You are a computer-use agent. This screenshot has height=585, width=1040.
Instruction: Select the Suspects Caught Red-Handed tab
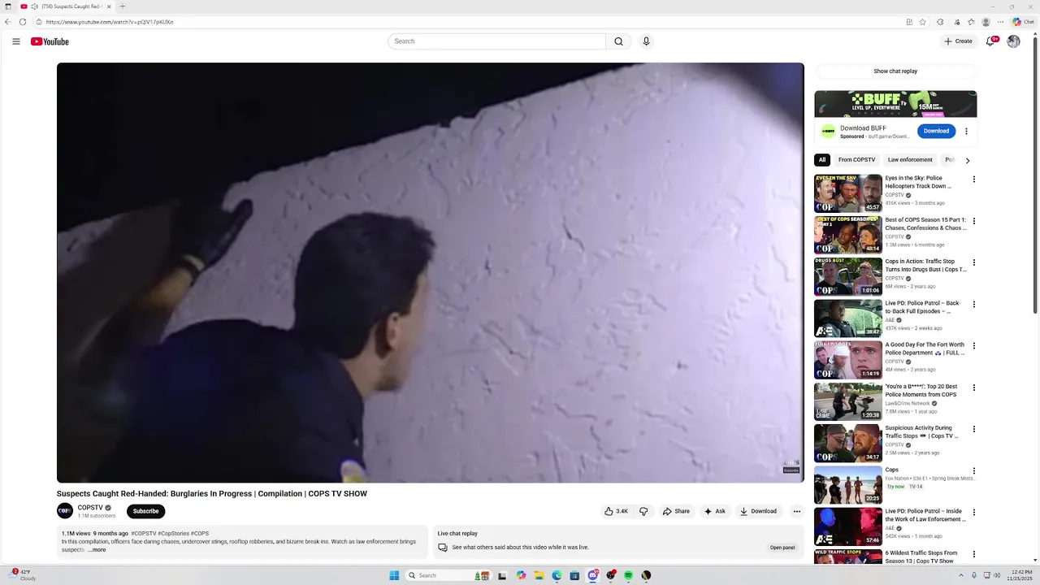pos(67,6)
